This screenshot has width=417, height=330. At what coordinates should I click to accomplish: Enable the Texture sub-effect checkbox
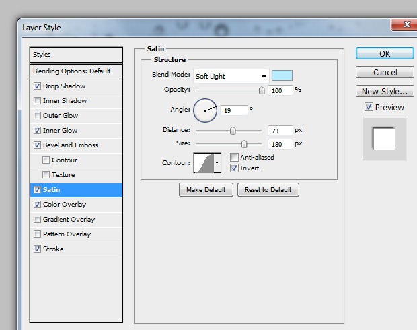[x=46, y=174]
